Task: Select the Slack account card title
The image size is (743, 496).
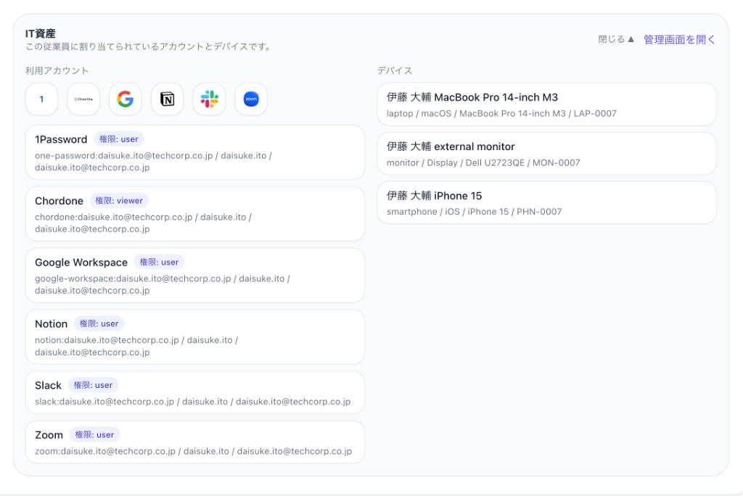Action: click(x=49, y=386)
